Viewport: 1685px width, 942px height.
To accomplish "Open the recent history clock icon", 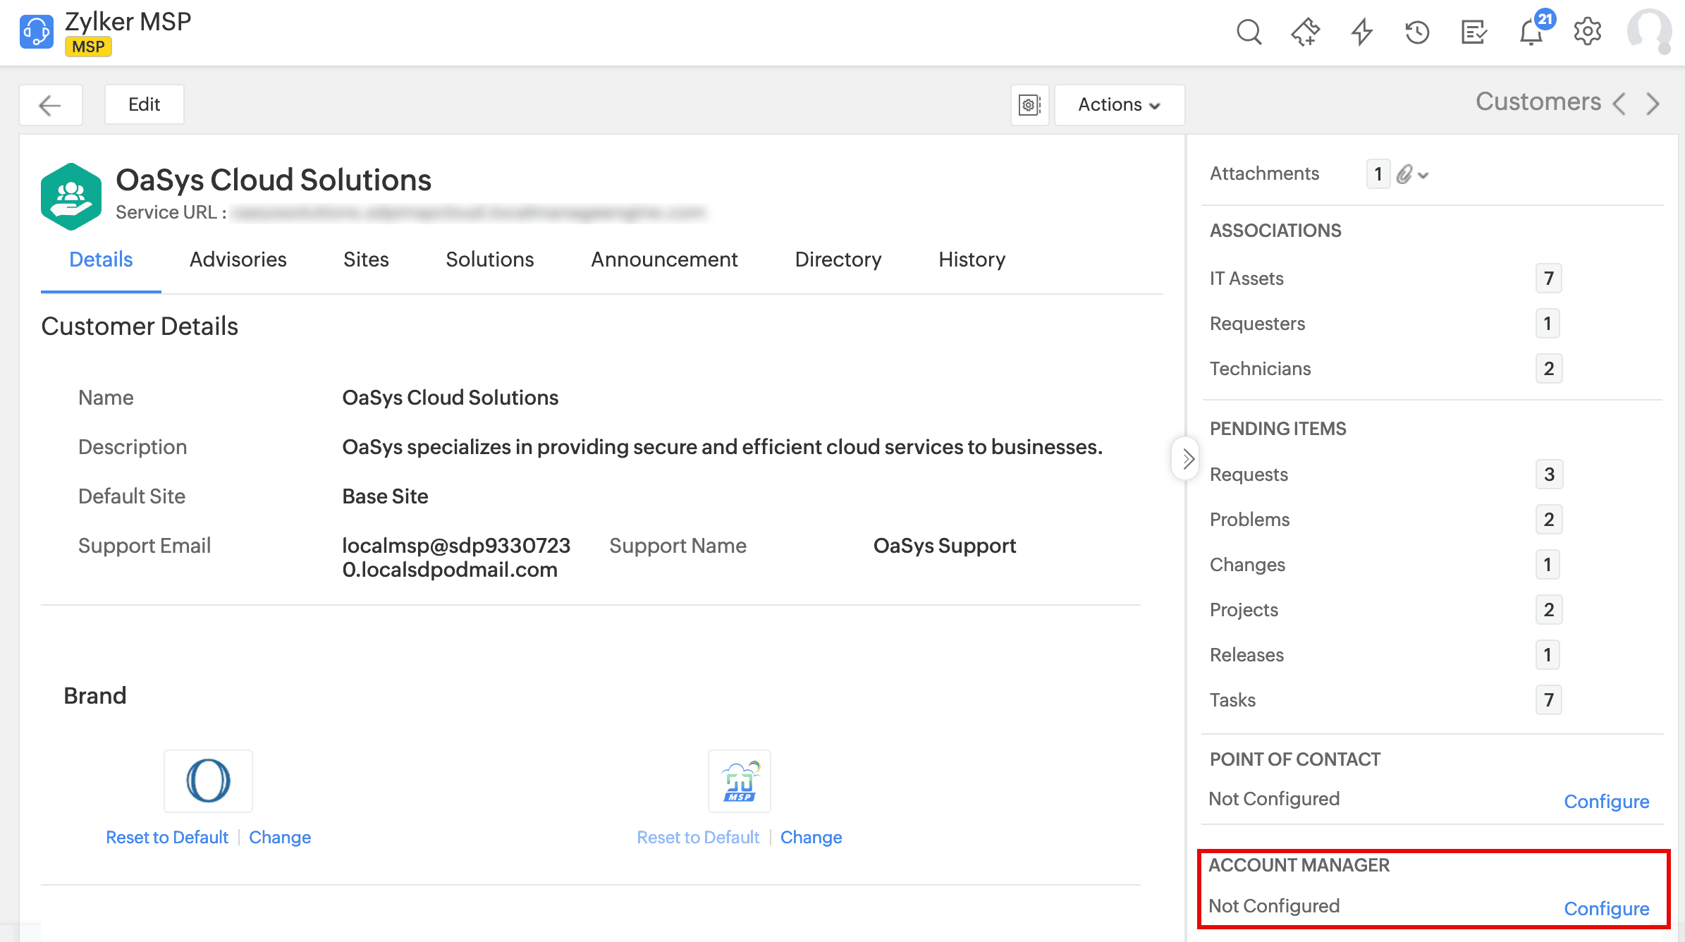I will [x=1417, y=32].
